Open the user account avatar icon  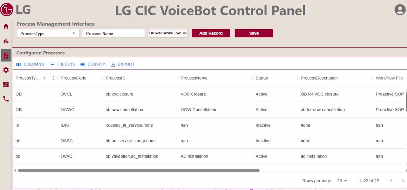pos(400,10)
